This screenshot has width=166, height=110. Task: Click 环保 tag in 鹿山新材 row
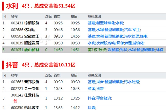160,50
